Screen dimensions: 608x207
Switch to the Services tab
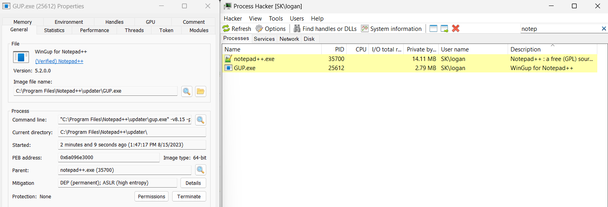[264, 39]
